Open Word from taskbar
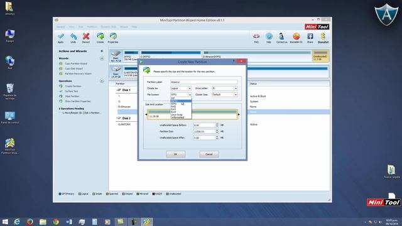Image resolution: width=402 pixels, height=226 pixels. click(68, 222)
